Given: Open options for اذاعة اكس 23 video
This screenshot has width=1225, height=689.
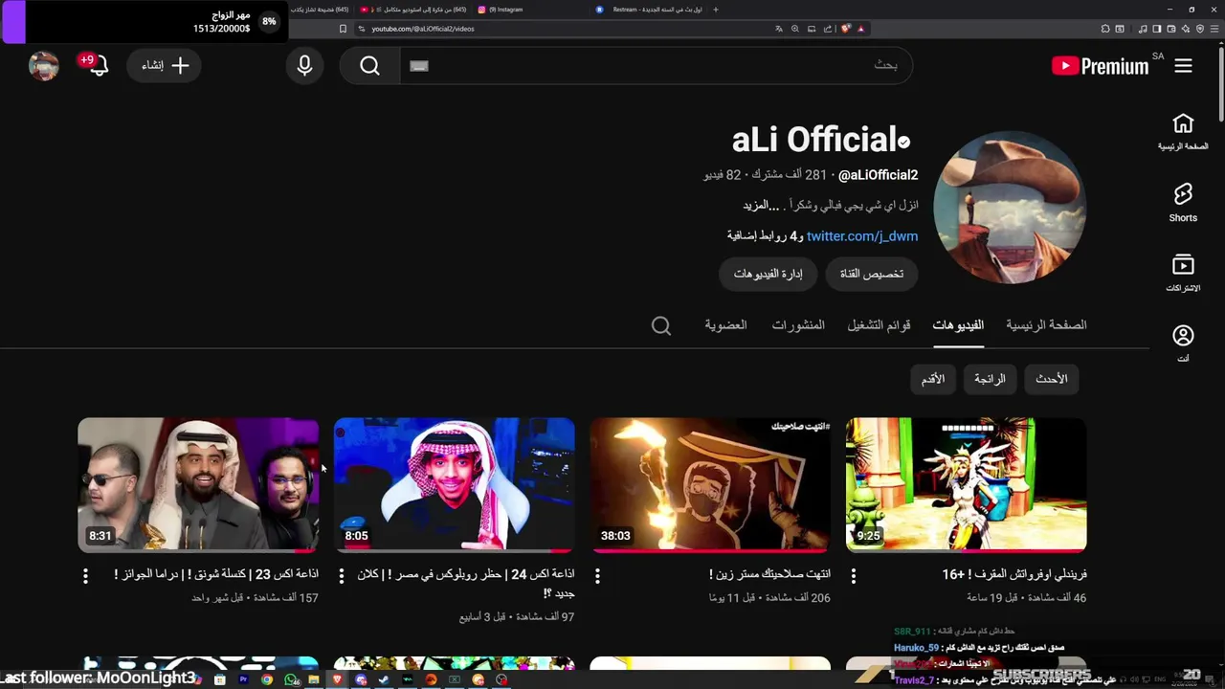Looking at the screenshot, I should (x=85, y=576).
